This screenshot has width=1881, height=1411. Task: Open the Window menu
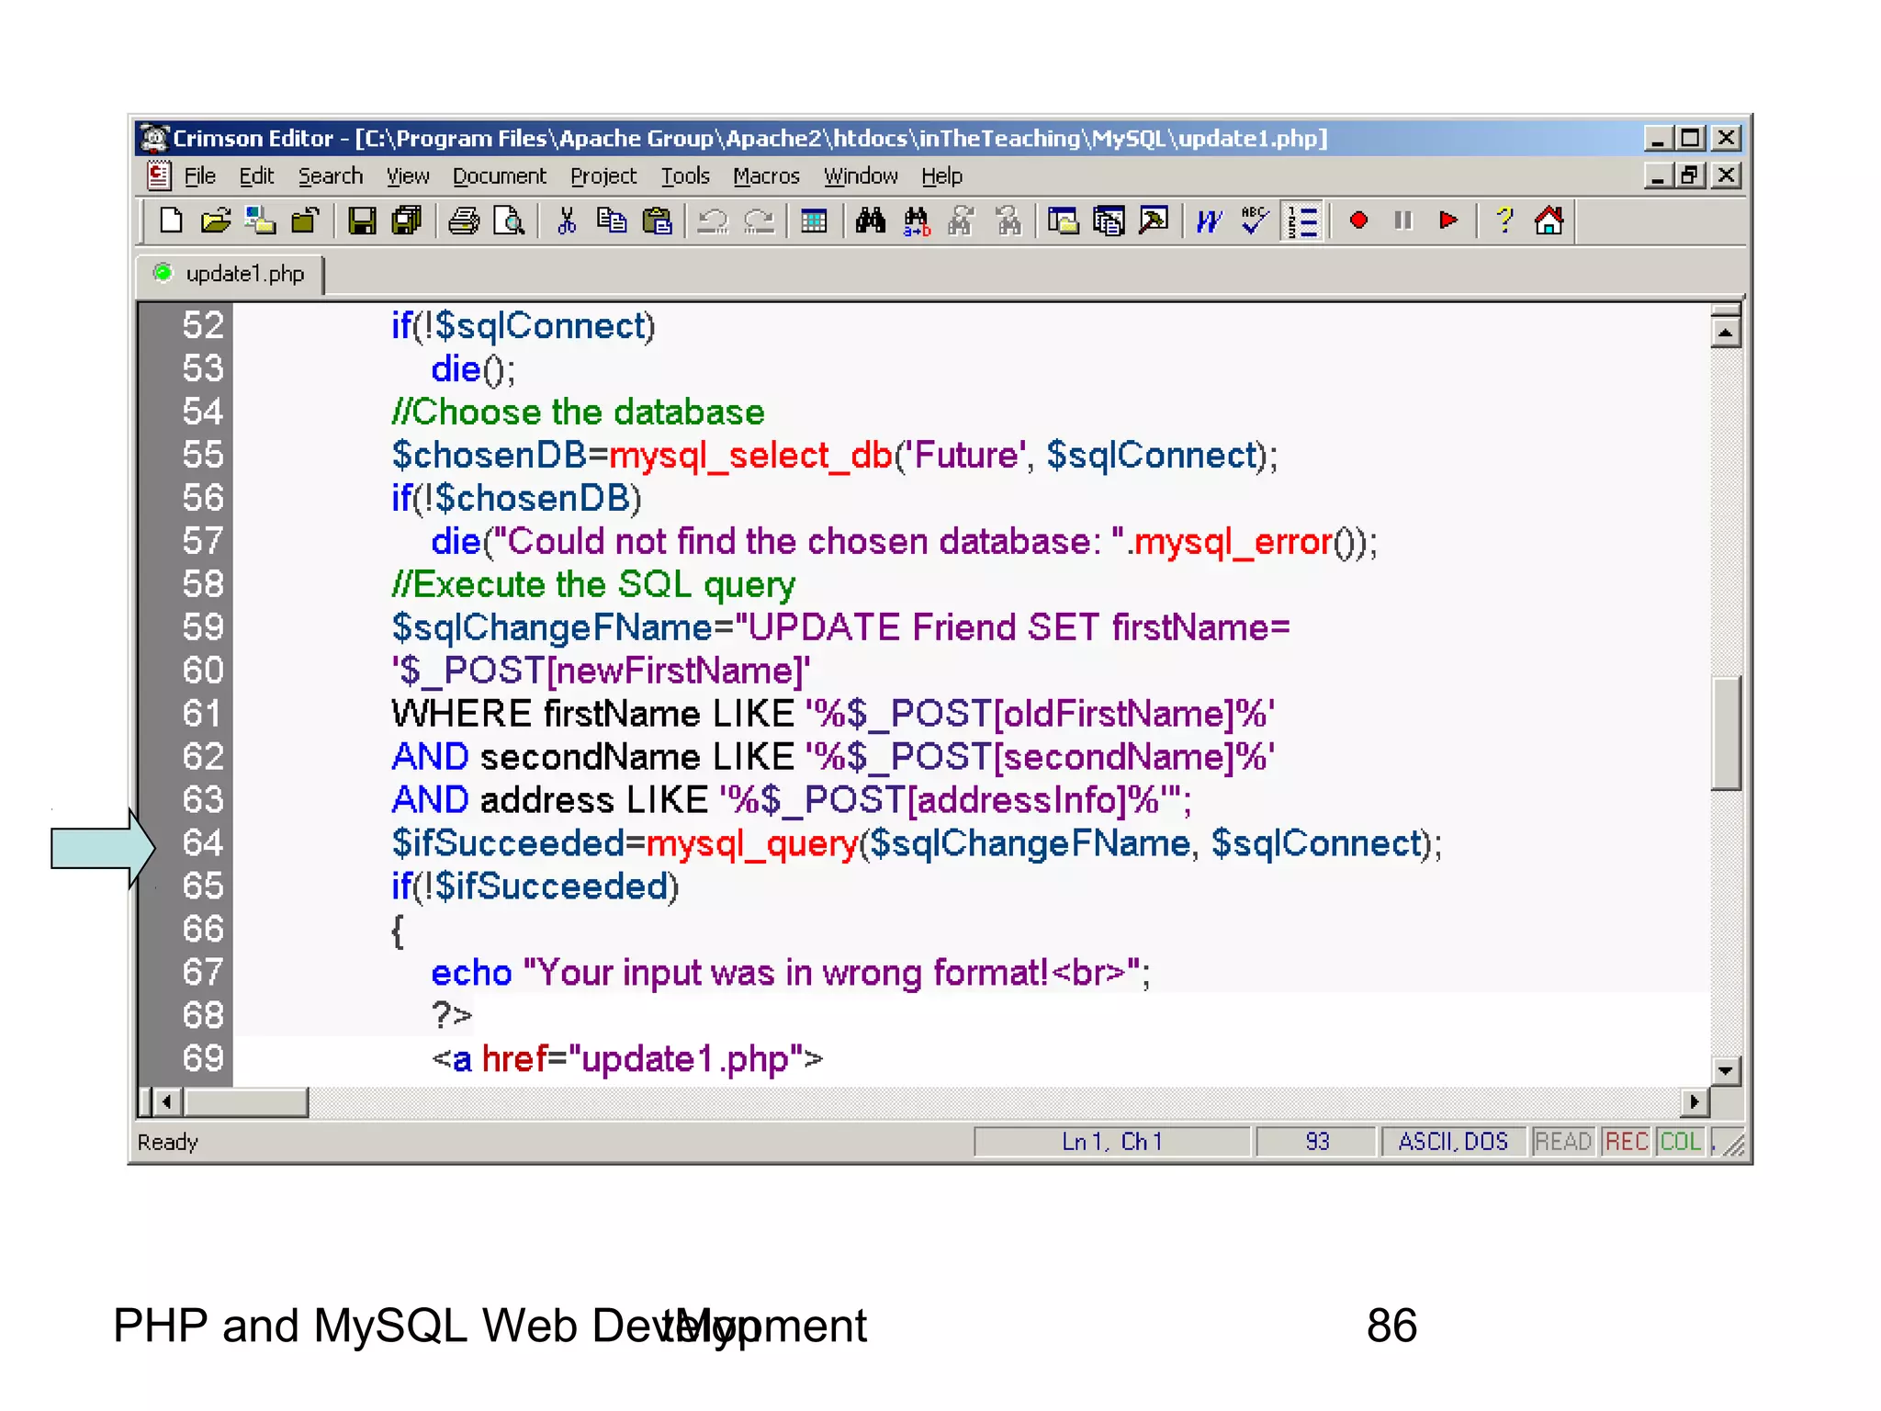coord(861,176)
